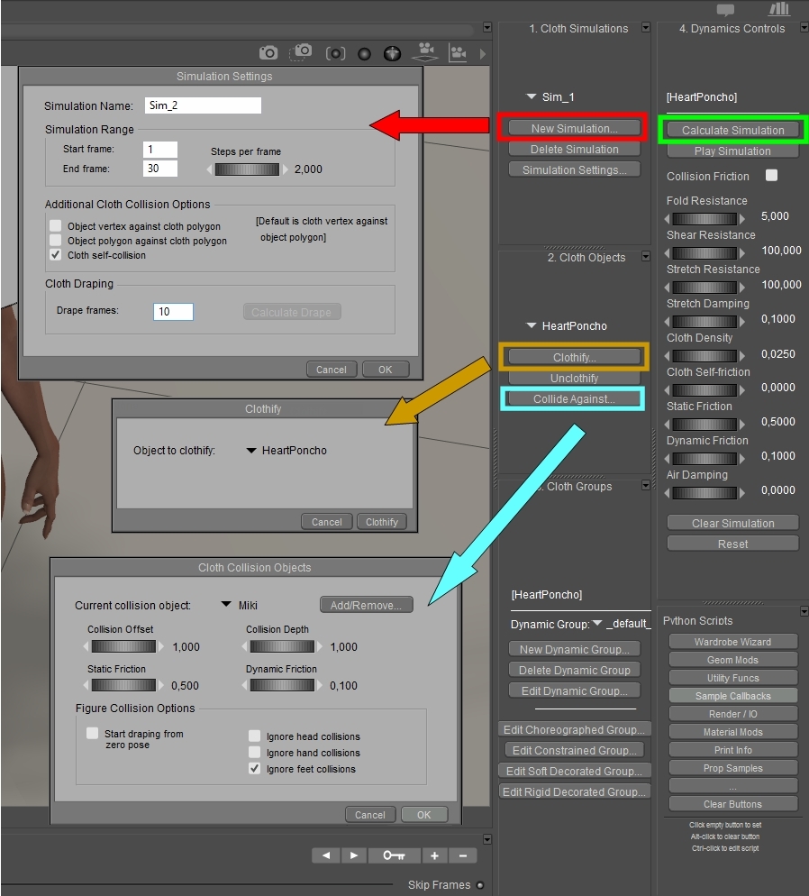809x896 pixels.
Task: Go to next keyframe on timeline
Action: point(354,855)
